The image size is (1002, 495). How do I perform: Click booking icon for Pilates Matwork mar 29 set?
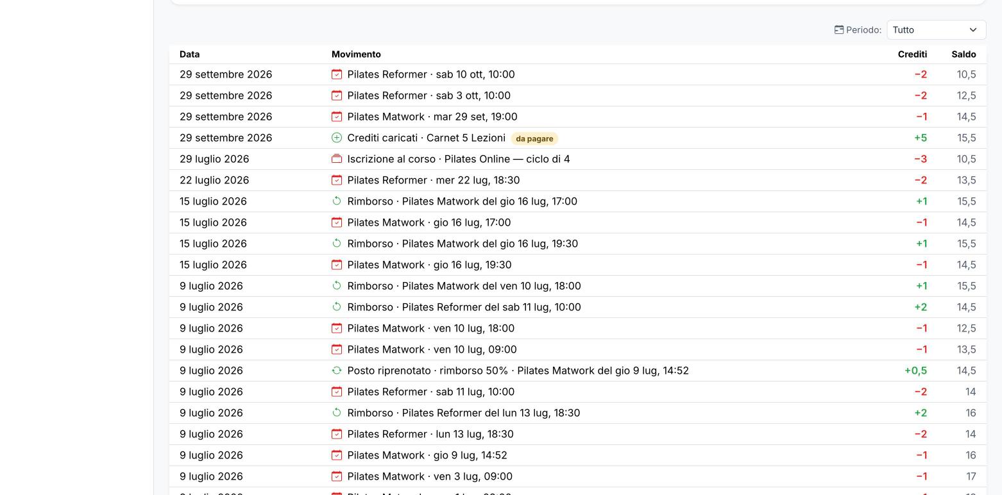click(x=337, y=117)
